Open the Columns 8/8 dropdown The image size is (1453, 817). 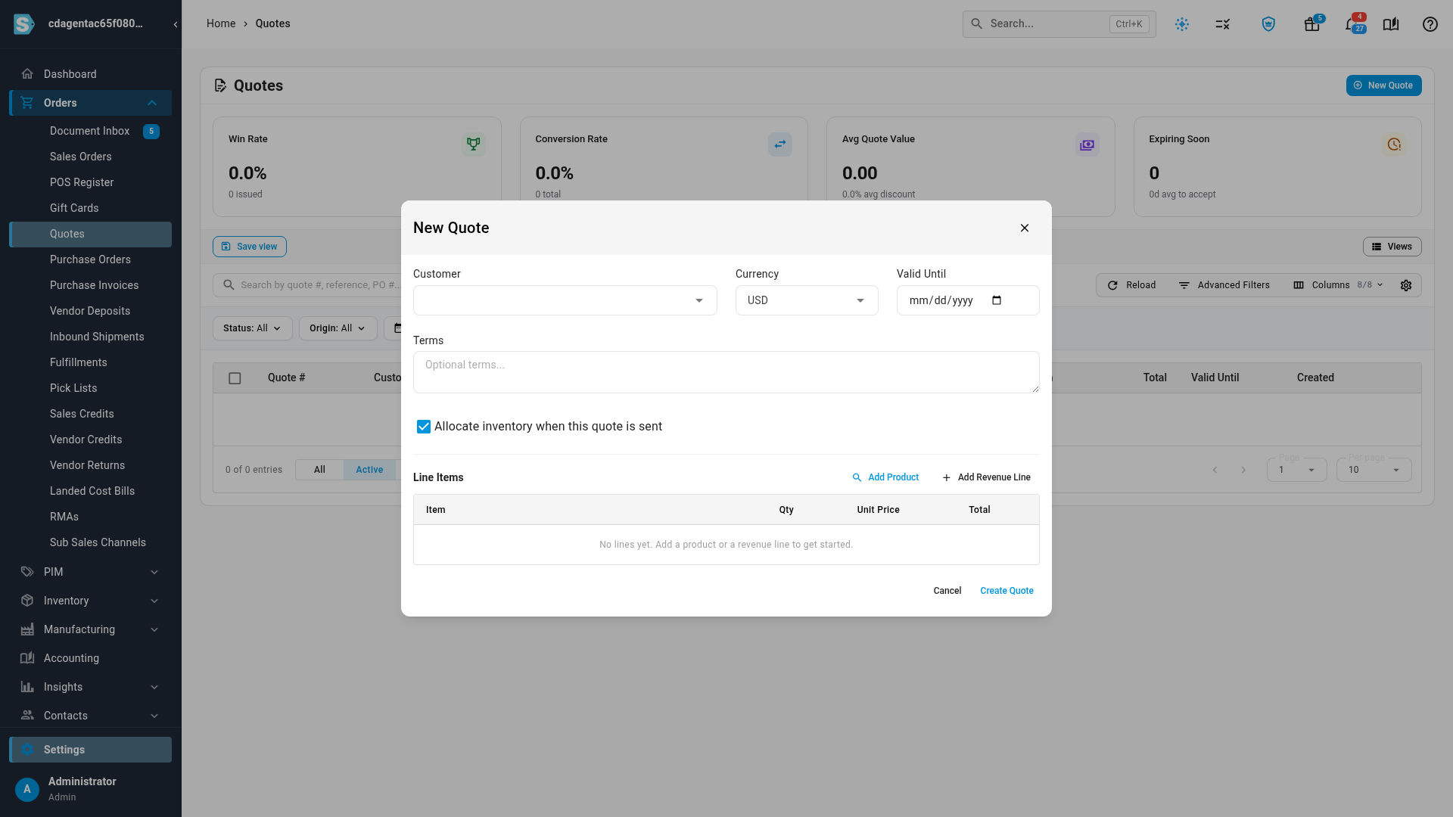click(1338, 285)
